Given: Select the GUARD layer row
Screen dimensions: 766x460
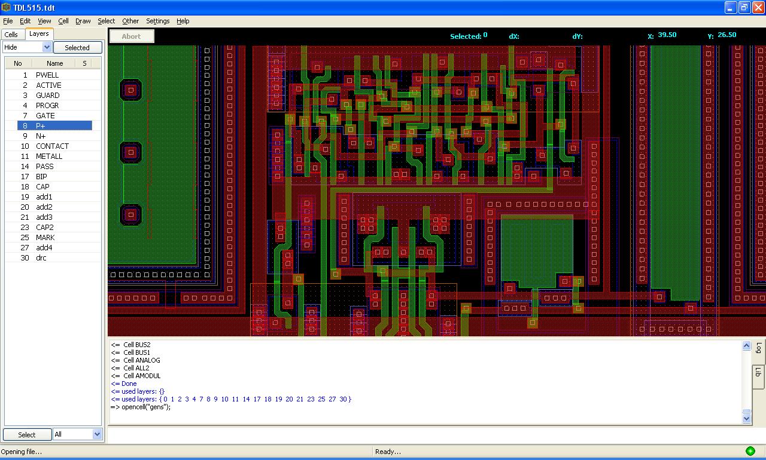Looking at the screenshot, I should coord(54,96).
